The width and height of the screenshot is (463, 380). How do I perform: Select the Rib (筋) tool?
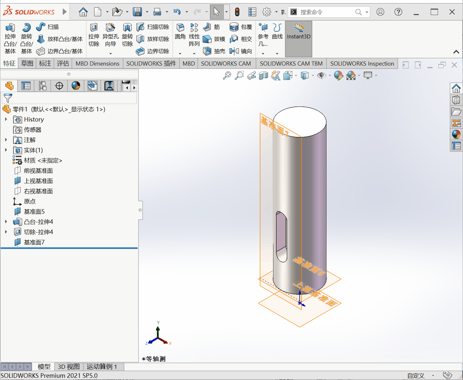pos(212,27)
